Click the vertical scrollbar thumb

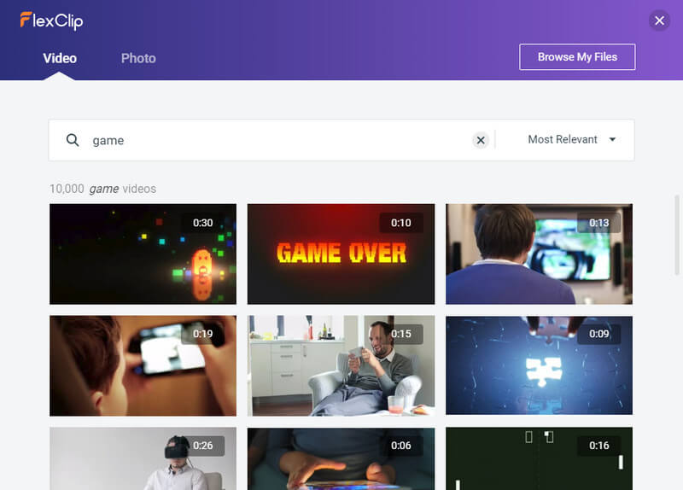[677, 236]
